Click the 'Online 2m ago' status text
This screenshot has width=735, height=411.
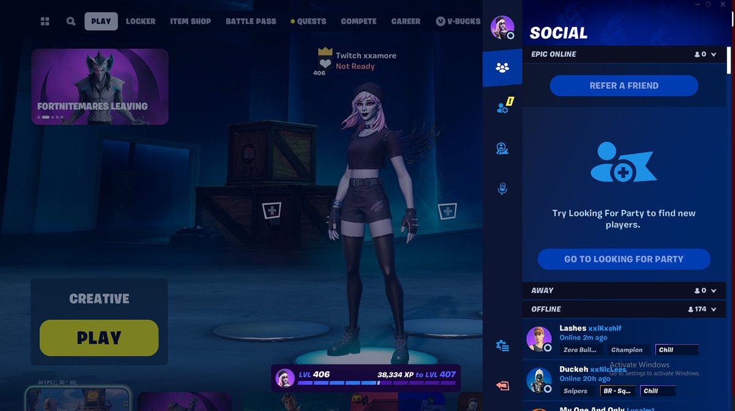[x=583, y=338]
